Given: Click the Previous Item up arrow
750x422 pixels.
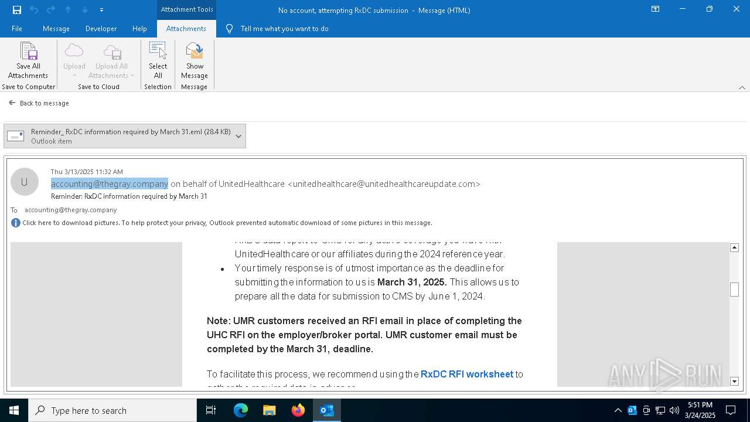Looking at the screenshot, I should coord(68,10).
